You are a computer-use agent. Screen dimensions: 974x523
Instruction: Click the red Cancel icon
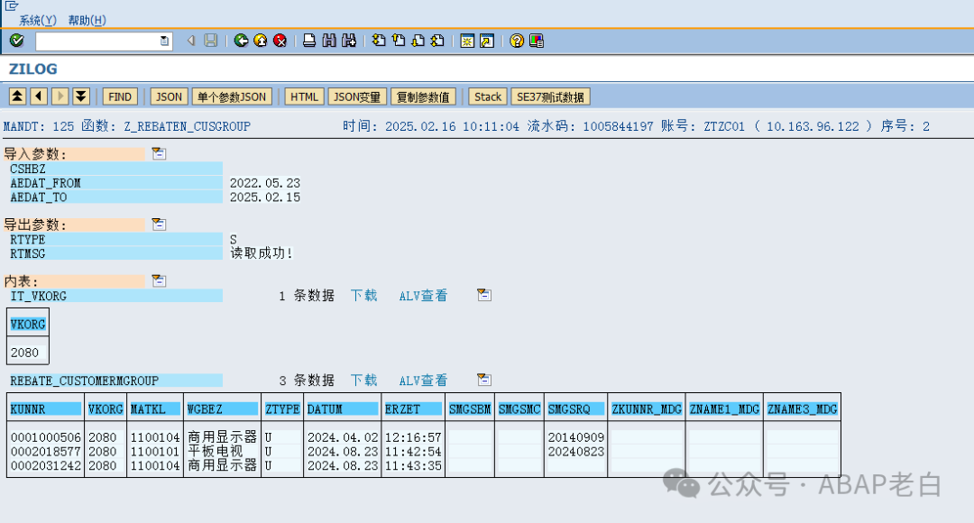tap(280, 41)
